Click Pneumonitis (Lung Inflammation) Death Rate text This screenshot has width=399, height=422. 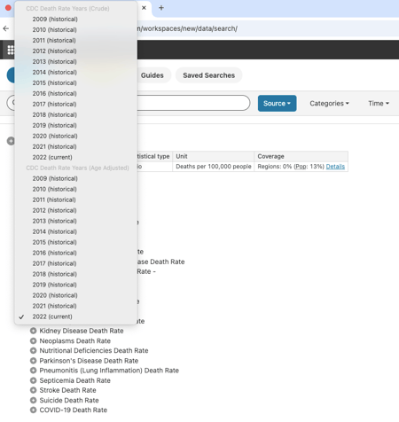click(109, 371)
